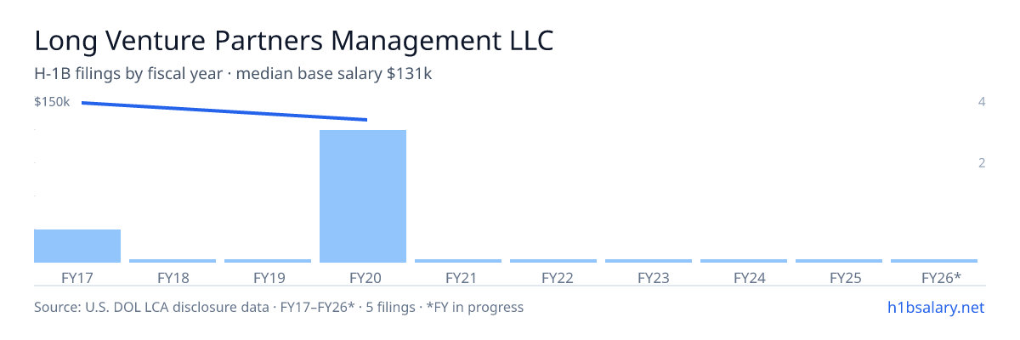Viewport: 1020px width, 340px height.
Task: Click the filings axis value 2
Action: tap(982, 162)
